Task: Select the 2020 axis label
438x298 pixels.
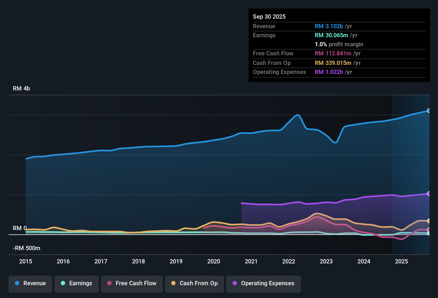Action: tap(214, 262)
